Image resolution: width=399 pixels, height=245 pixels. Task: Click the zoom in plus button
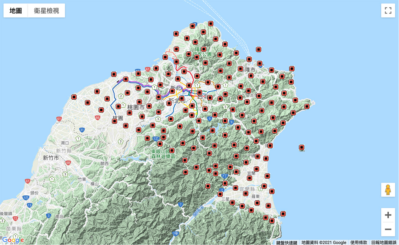(388, 215)
